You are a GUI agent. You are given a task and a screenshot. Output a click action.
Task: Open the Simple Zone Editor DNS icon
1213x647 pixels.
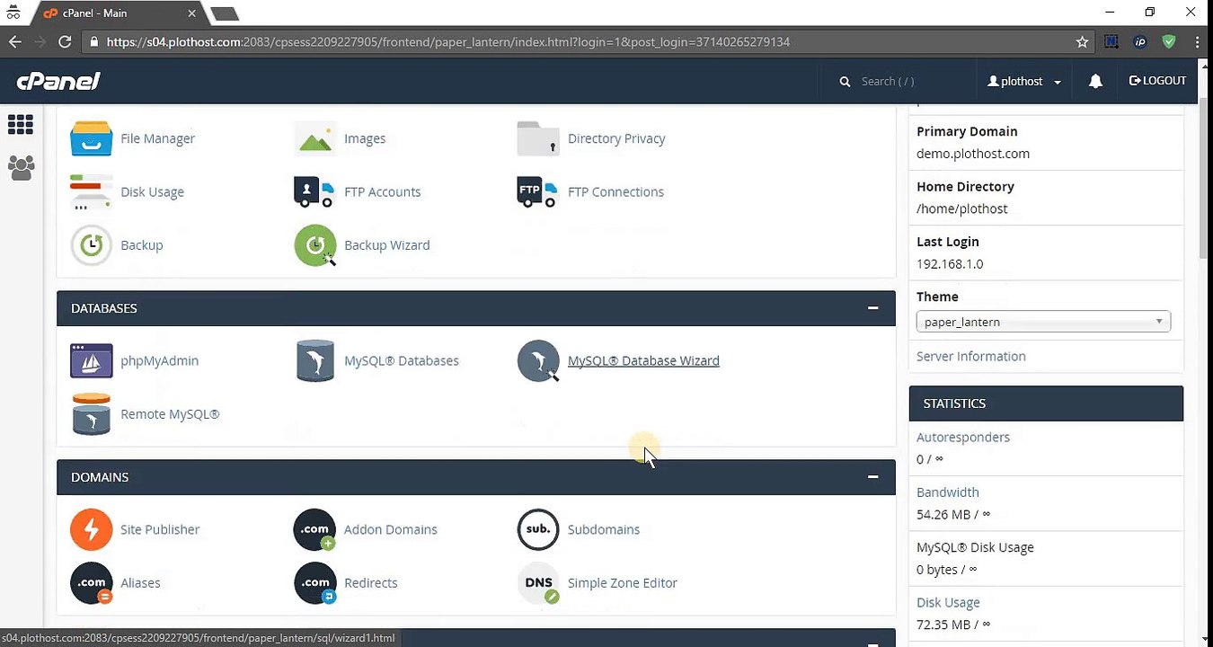[538, 583]
